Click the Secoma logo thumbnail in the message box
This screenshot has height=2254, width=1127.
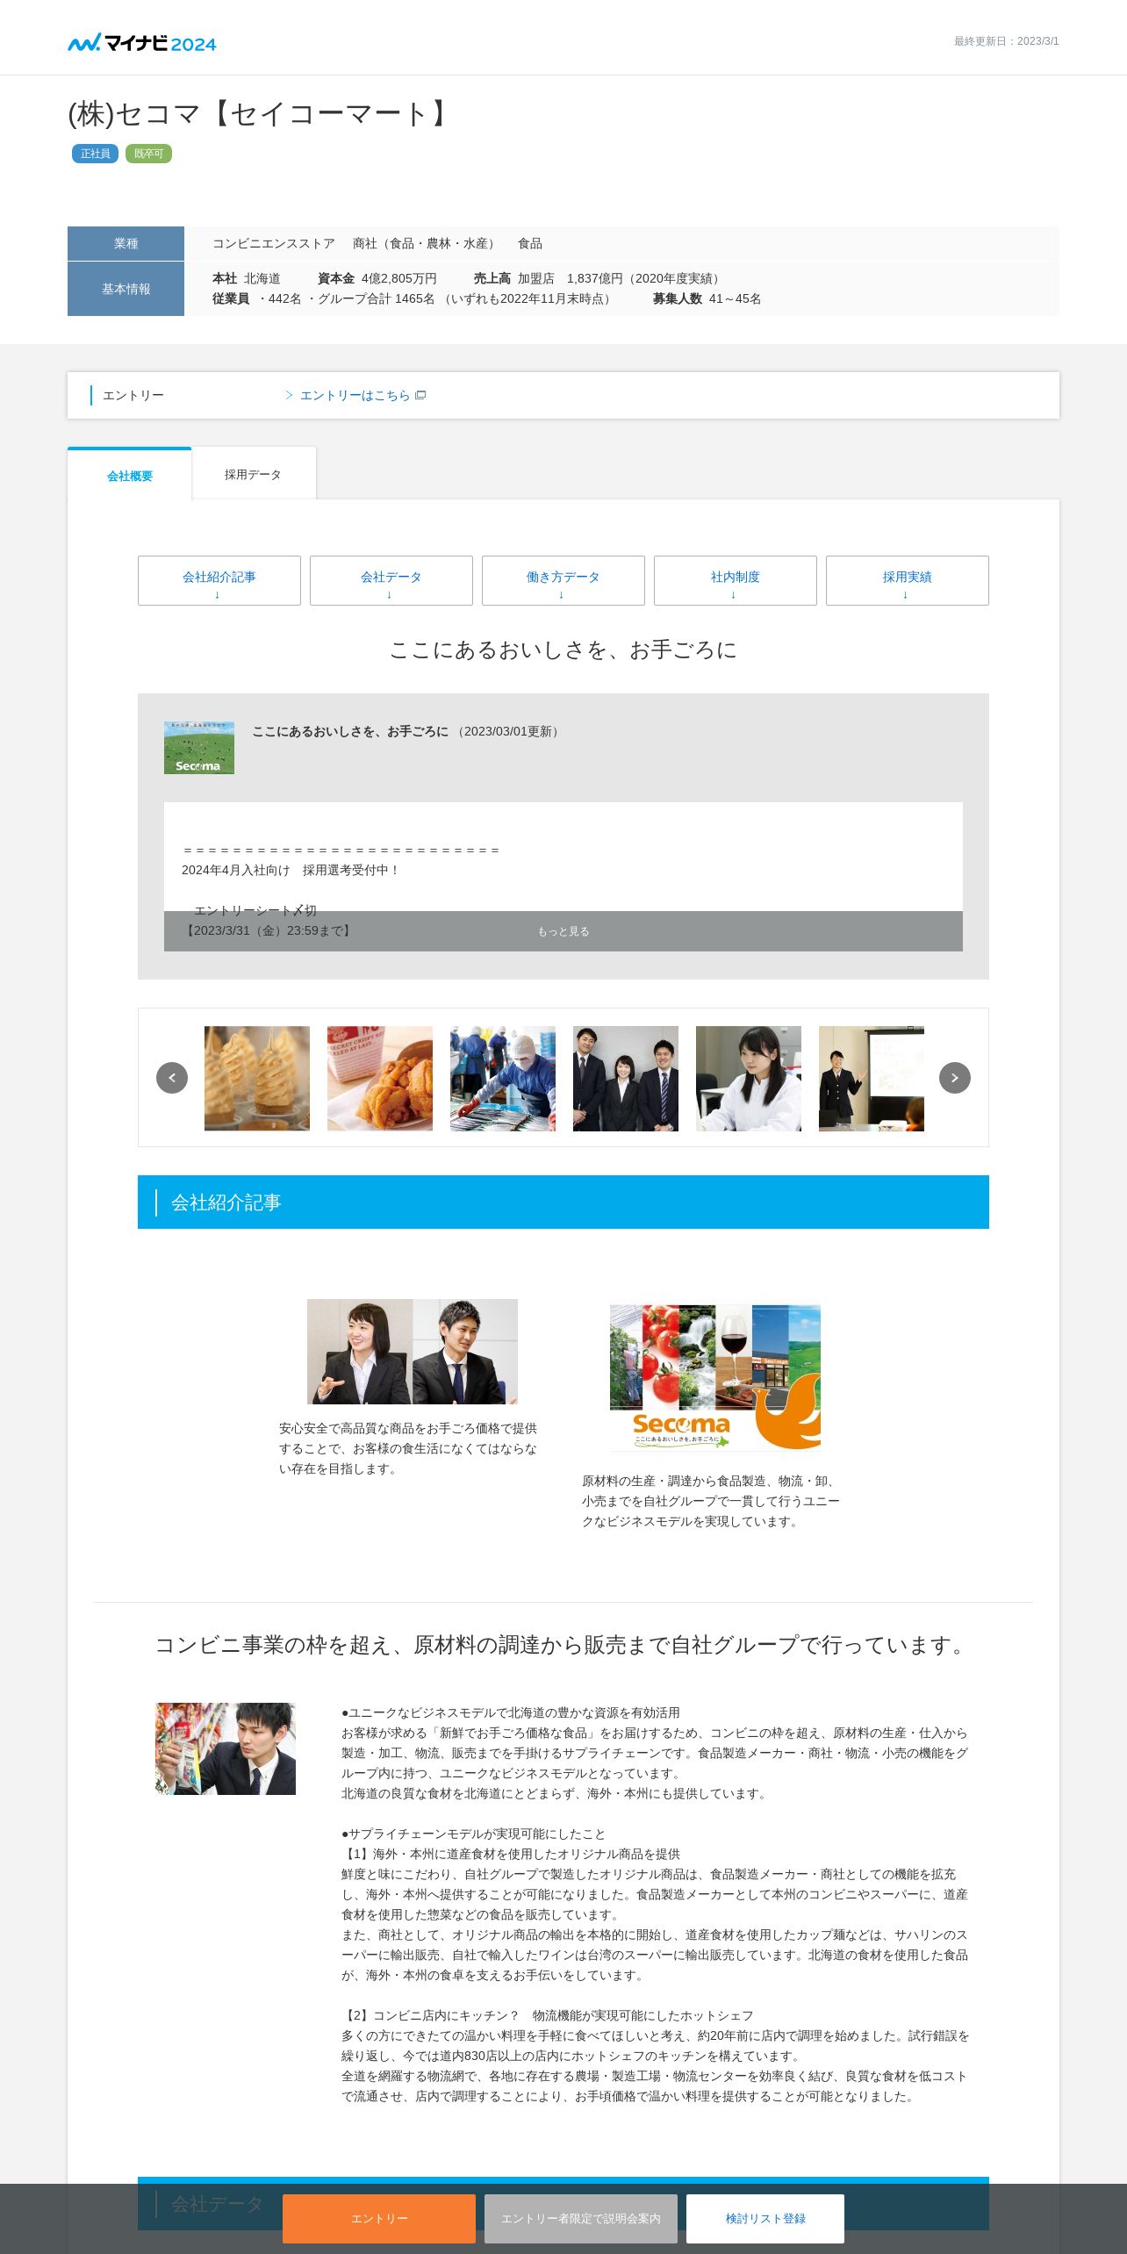pyautogui.click(x=199, y=748)
